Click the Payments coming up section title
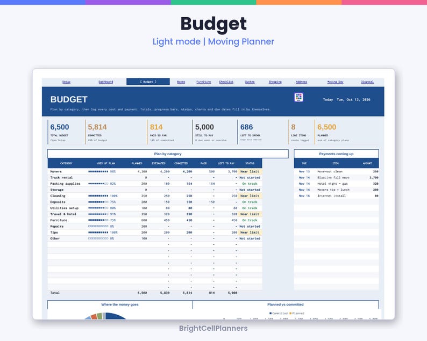This screenshot has height=341, width=427. [336, 154]
